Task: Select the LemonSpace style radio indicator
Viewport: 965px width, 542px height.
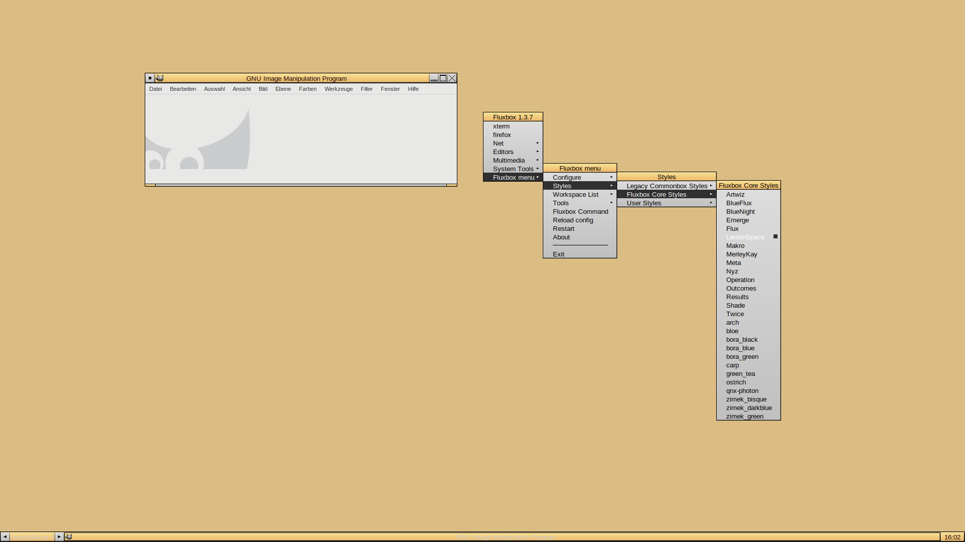Action: (776, 236)
